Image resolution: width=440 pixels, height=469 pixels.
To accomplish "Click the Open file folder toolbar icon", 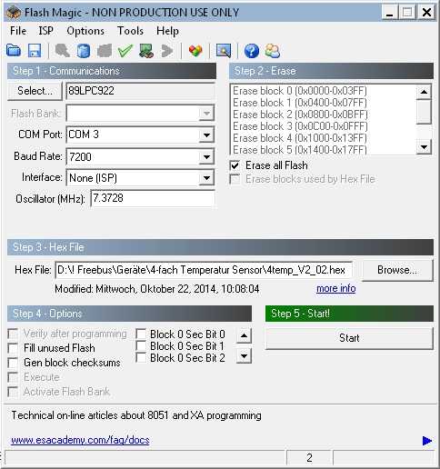I will tap(14, 50).
